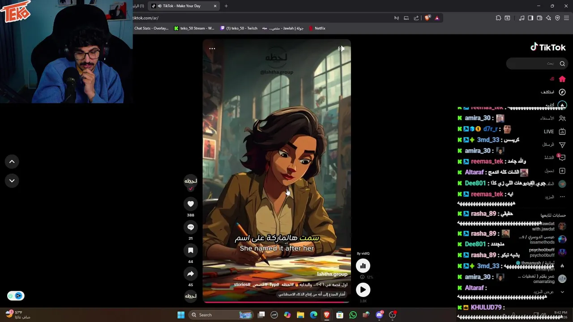Open the lahtha.group profile link
The width and height of the screenshot is (573, 322).
pos(332,274)
